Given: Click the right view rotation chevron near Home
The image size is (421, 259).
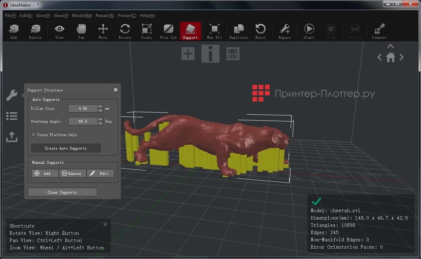Looking at the screenshot, I should (401, 57).
